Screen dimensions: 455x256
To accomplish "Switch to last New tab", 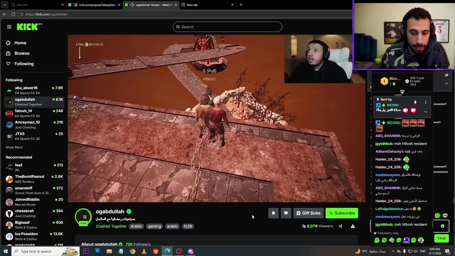I will pos(207,5).
